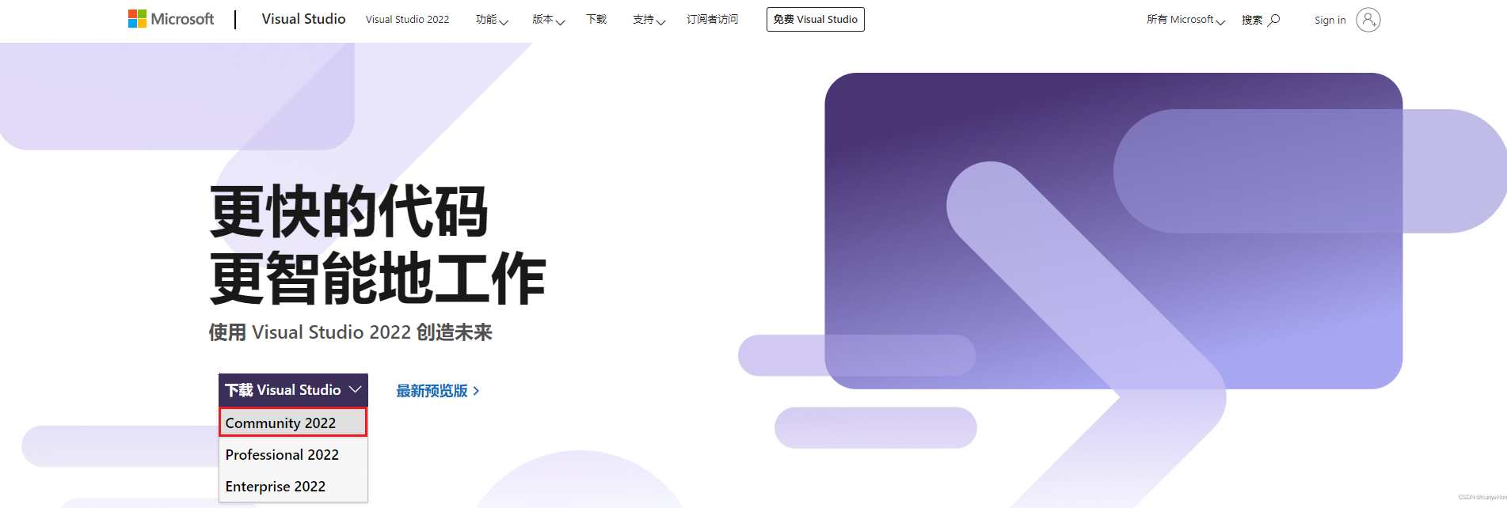Select Community 2022 from the dropdown
Viewport: 1507px width, 508px height.
tap(293, 423)
